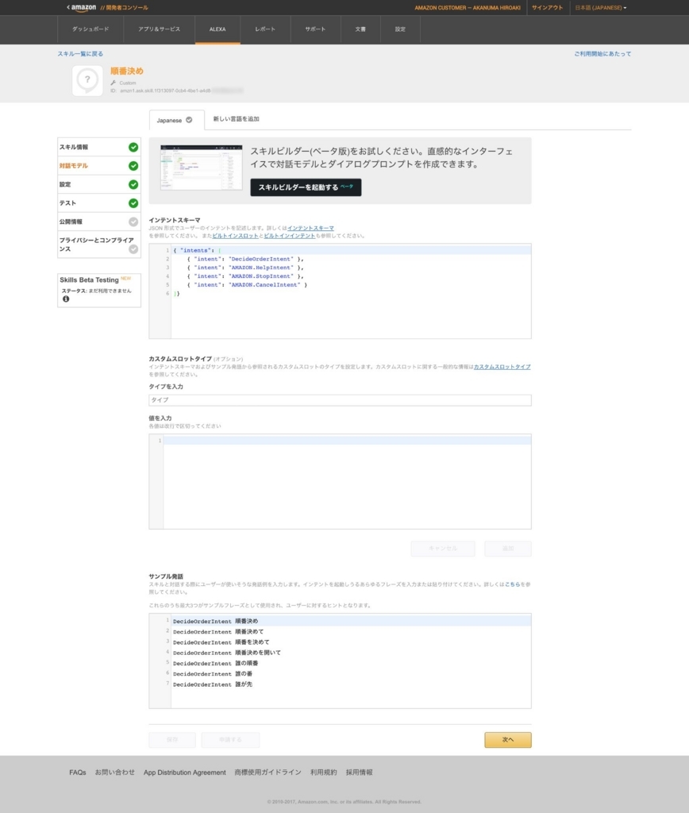The width and height of the screenshot is (689, 813).
Task: Open 対話モデル sidebar section
Action: (x=99, y=166)
